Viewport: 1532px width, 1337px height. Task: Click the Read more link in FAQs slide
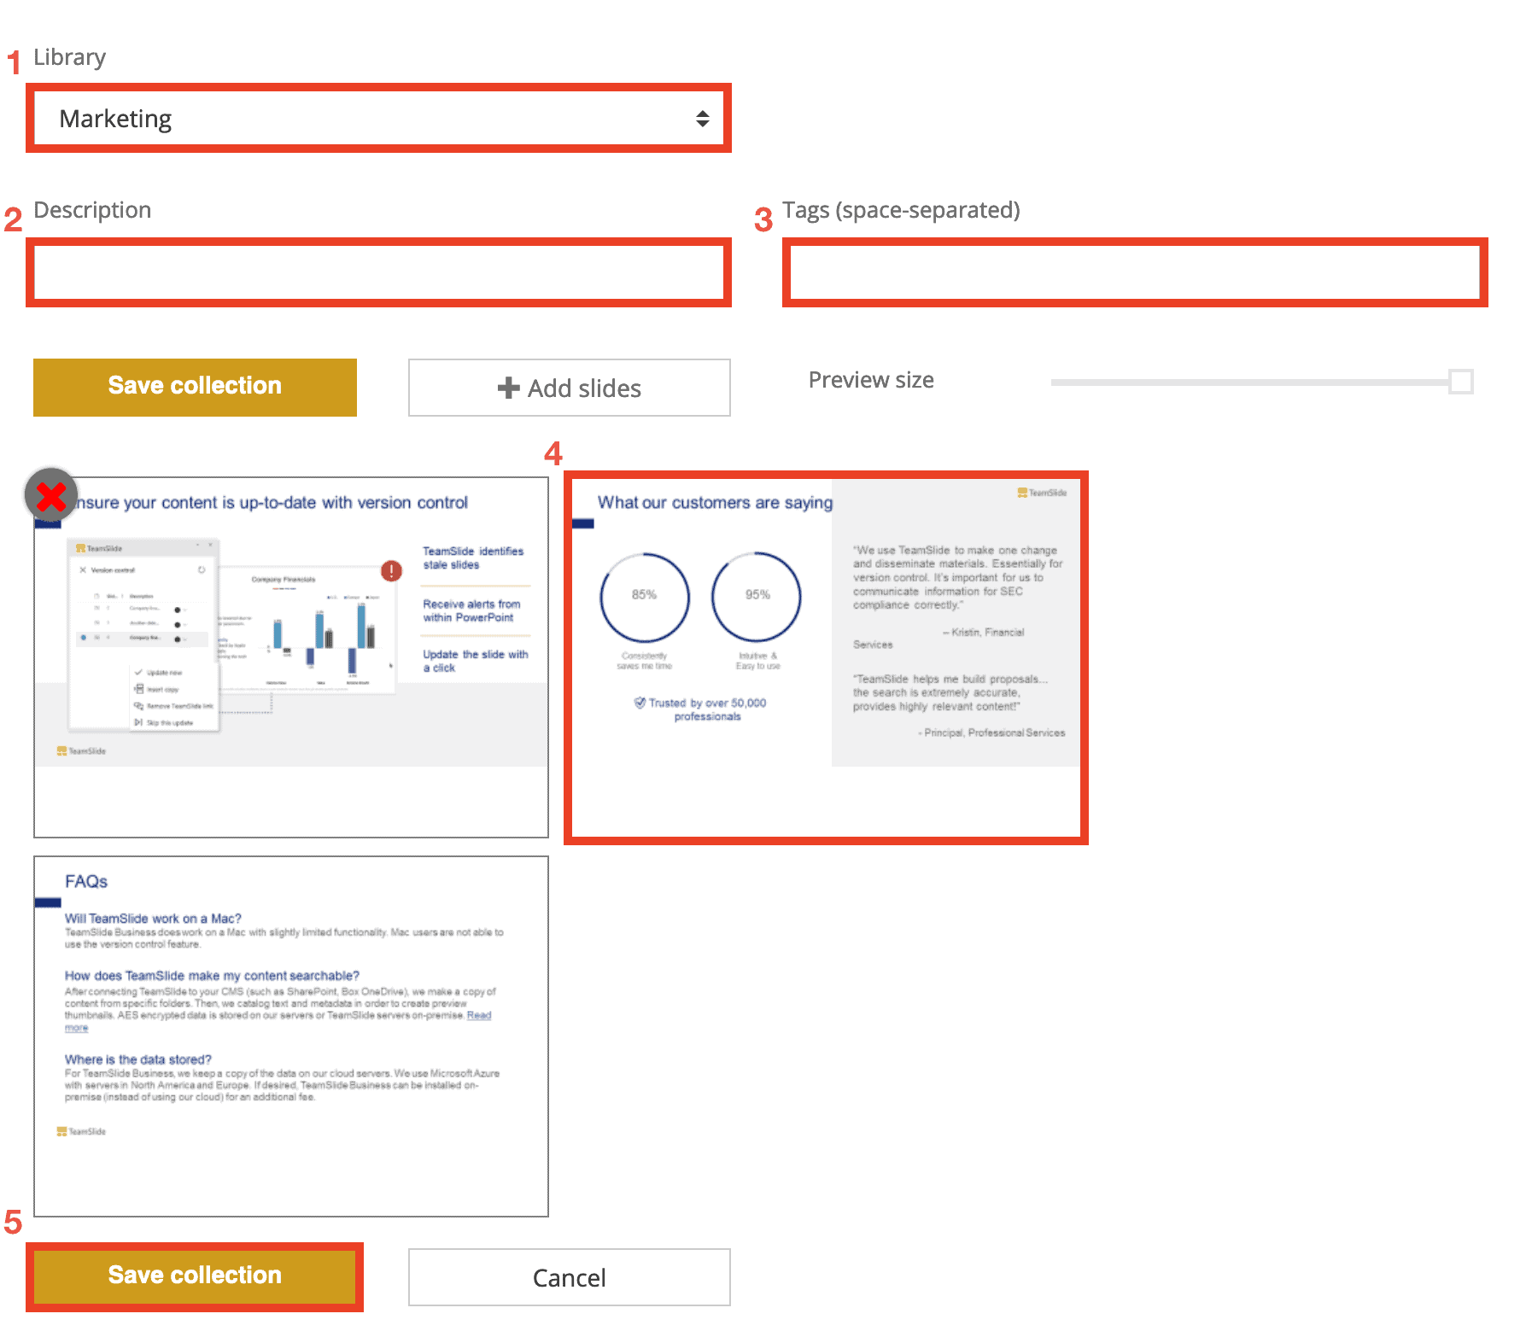[x=478, y=1015]
